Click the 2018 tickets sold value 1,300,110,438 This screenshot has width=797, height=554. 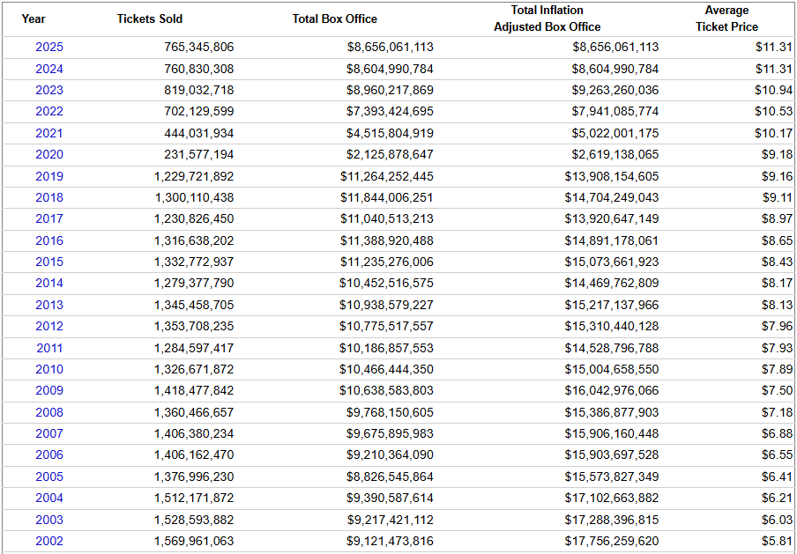coord(194,197)
